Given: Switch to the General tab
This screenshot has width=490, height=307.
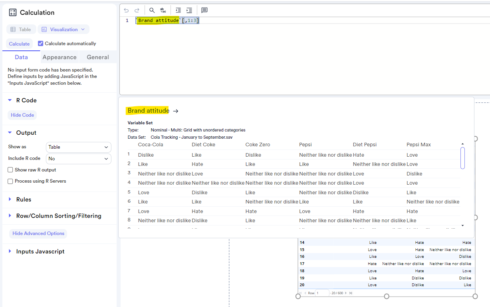Looking at the screenshot, I should click(97, 57).
